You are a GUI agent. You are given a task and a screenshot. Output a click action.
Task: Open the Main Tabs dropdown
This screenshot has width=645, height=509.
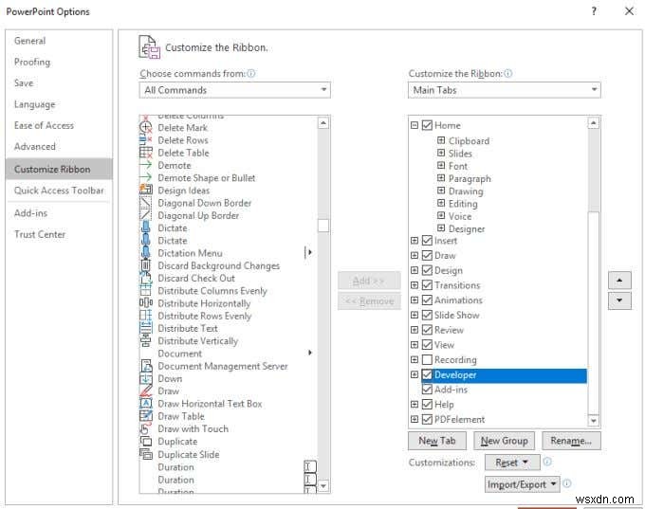tap(504, 90)
